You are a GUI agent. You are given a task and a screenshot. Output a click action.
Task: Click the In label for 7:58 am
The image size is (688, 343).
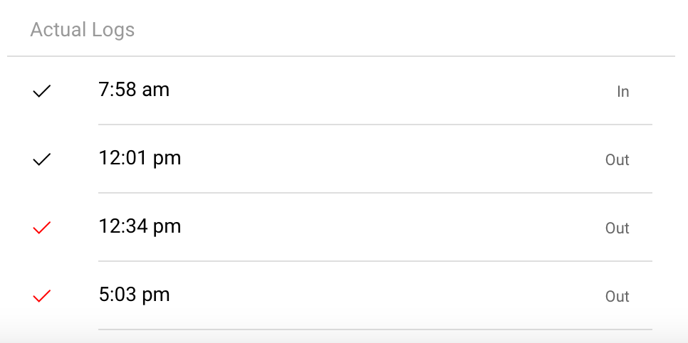(x=622, y=92)
